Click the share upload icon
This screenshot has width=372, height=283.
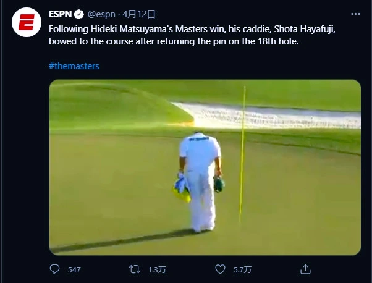point(305,269)
